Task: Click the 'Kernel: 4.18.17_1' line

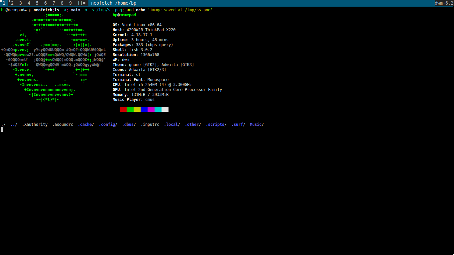Action: (132, 35)
